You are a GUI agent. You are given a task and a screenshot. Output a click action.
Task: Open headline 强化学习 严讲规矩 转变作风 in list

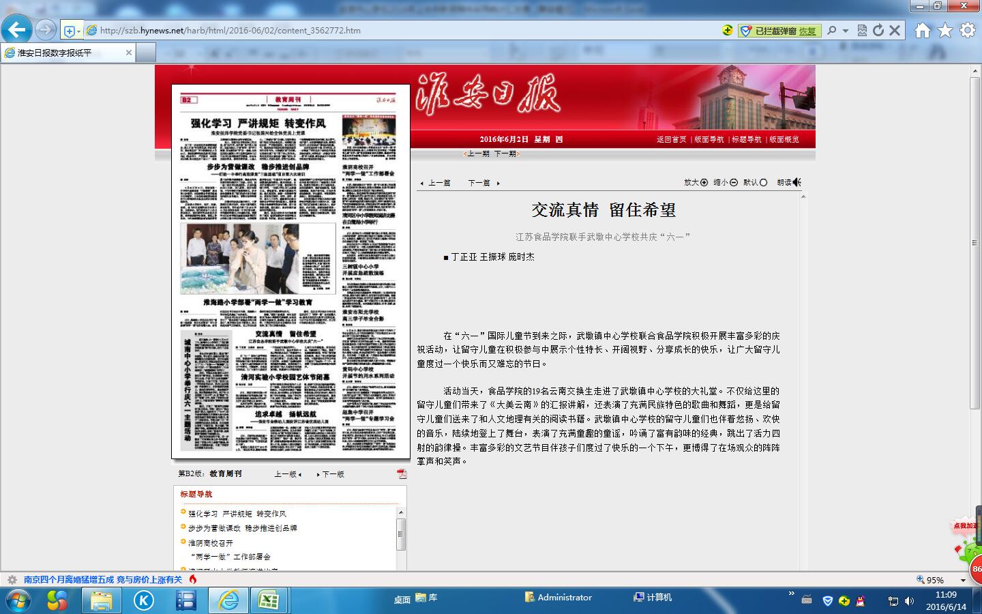[x=237, y=514]
